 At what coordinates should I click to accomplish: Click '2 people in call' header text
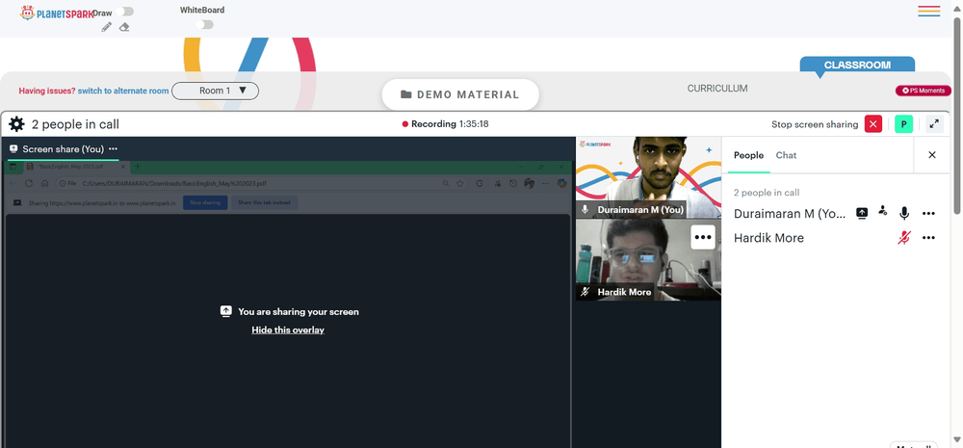tap(75, 124)
